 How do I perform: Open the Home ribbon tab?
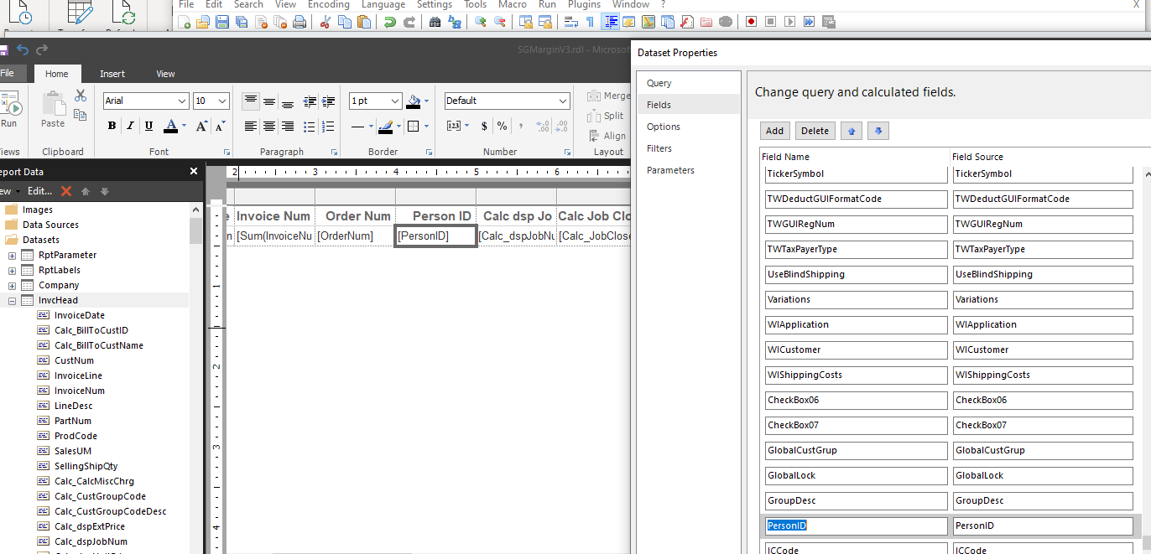(57, 74)
